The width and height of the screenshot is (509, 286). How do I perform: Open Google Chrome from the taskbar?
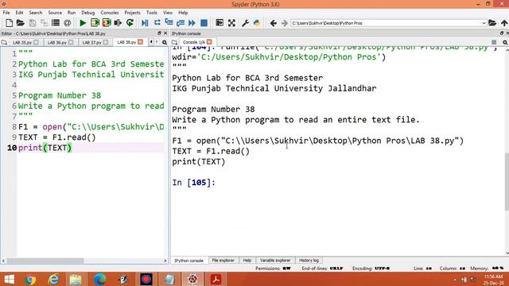30,279
